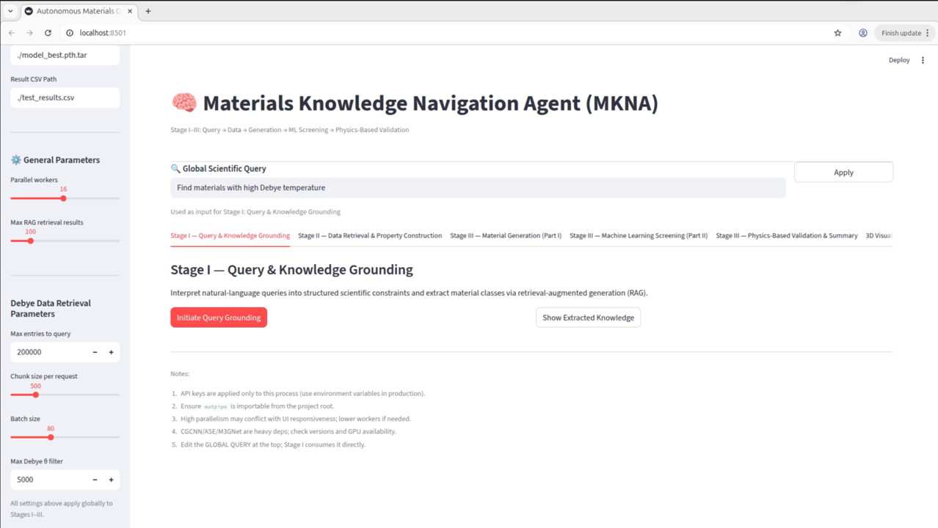Viewport: 938px width, 528px height.
Task: Open the Stage III Machine Learning Screening tab
Action: point(638,235)
